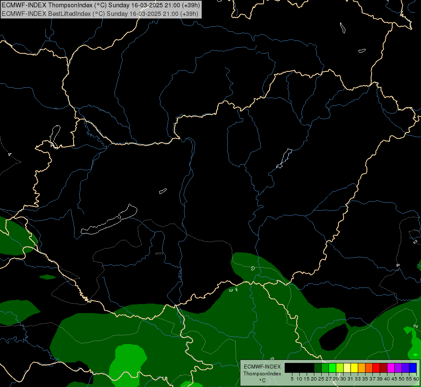The image size is (421, 387).
Task: Click the legend tick value "60"
Action: tap(416, 379)
